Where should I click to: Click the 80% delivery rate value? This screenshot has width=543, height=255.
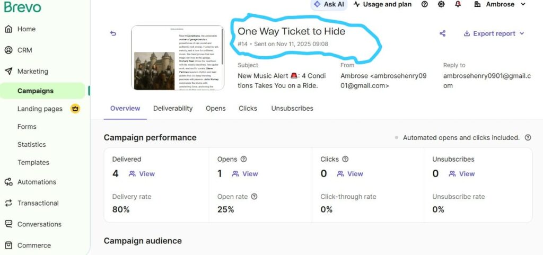(x=121, y=209)
